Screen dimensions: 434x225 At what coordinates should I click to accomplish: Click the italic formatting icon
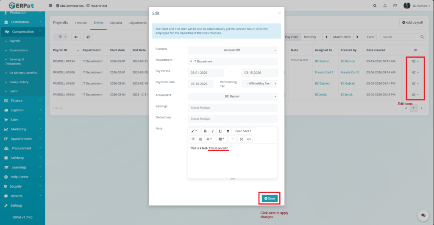(213, 131)
